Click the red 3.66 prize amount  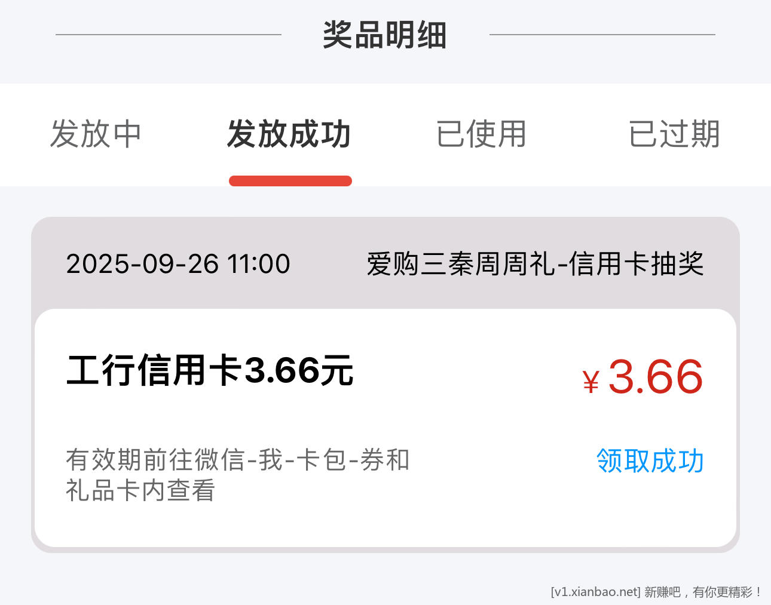tap(655, 377)
